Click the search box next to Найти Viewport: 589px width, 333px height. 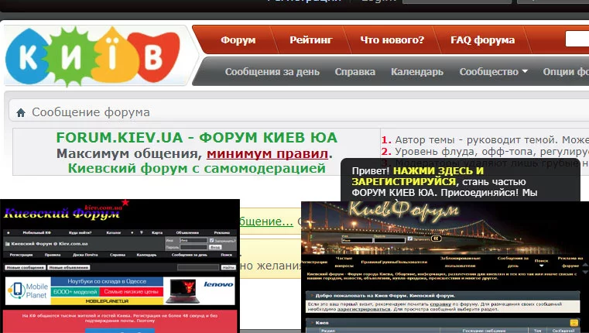(x=198, y=267)
